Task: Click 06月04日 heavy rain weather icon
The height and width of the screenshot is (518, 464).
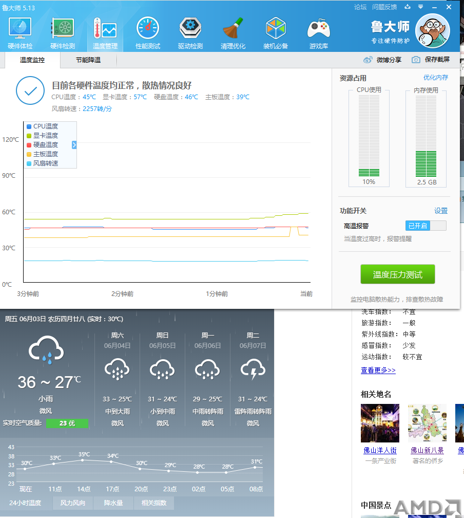Action: coord(117,369)
